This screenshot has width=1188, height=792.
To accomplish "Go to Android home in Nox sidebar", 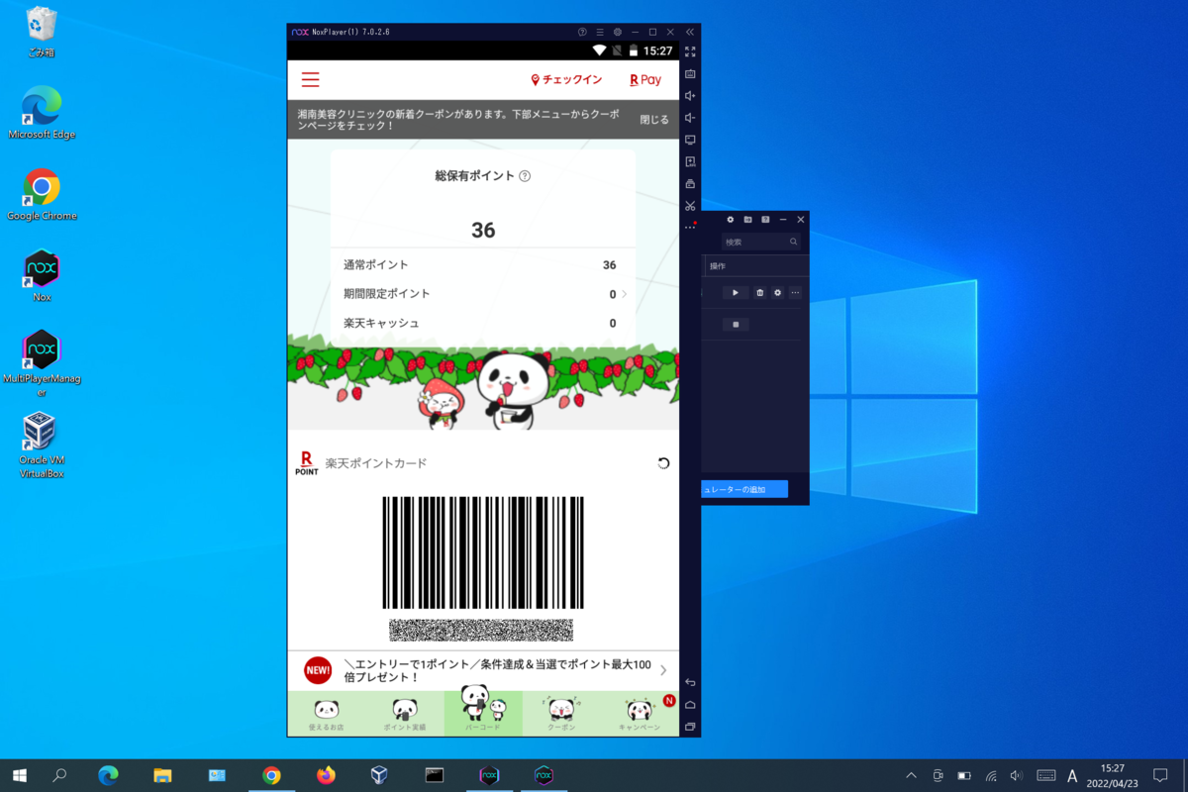I will click(x=690, y=705).
